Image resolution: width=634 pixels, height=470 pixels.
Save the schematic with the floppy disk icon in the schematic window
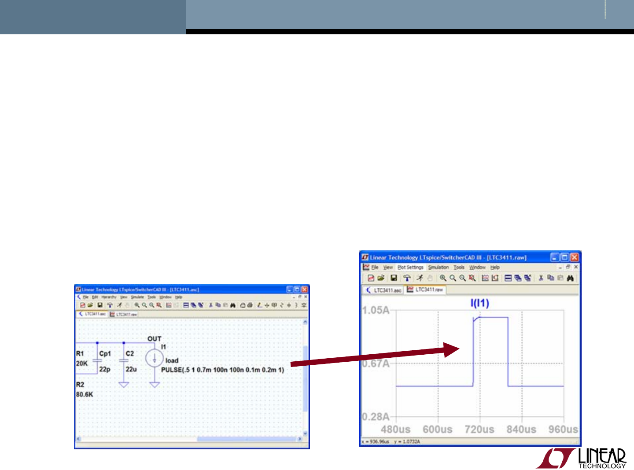pos(100,305)
